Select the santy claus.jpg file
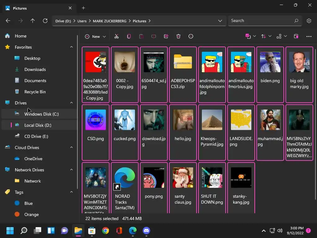317x238 pixels. coord(183,188)
